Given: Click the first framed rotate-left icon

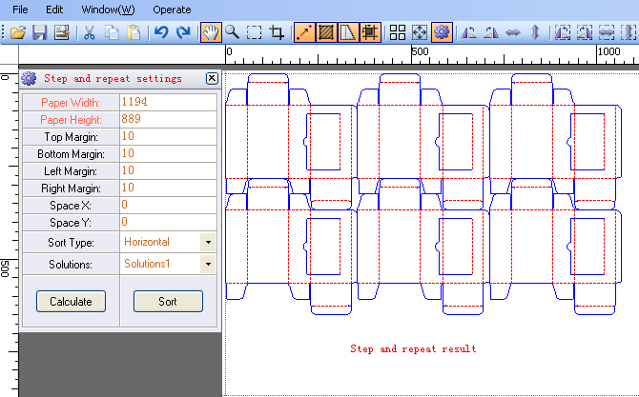Looking at the screenshot, I should [x=563, y=32].
